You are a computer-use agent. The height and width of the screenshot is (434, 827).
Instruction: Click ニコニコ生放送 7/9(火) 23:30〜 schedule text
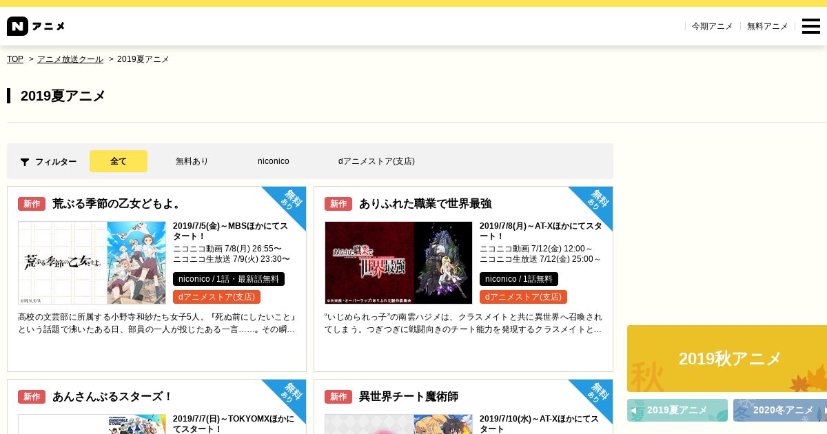pos(232,260)
